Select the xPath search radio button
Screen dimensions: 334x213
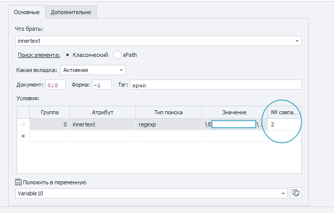pos(117,55)
